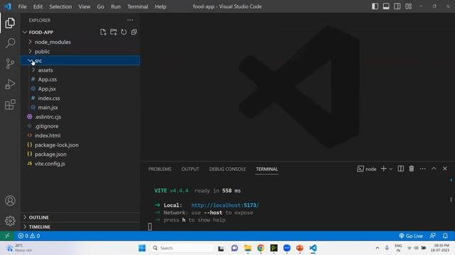455x255 pixels.
Task: Open the View menu
Action: pyautogui.click(x=84, y=6)
